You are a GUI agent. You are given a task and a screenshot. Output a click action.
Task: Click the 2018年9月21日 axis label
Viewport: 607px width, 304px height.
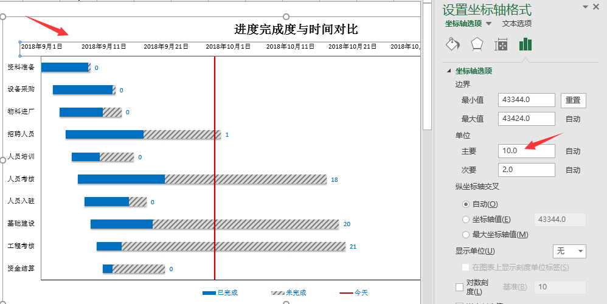[x=166, y=46]
